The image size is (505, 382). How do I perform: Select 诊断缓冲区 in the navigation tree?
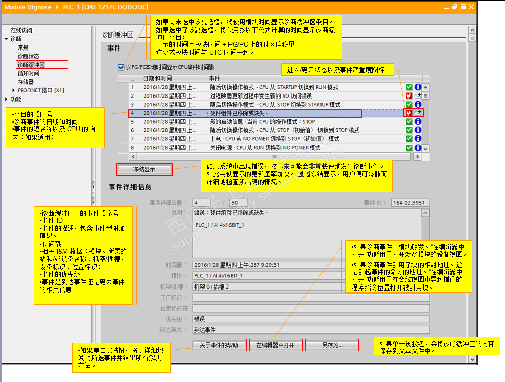click(x=31, y=65)
